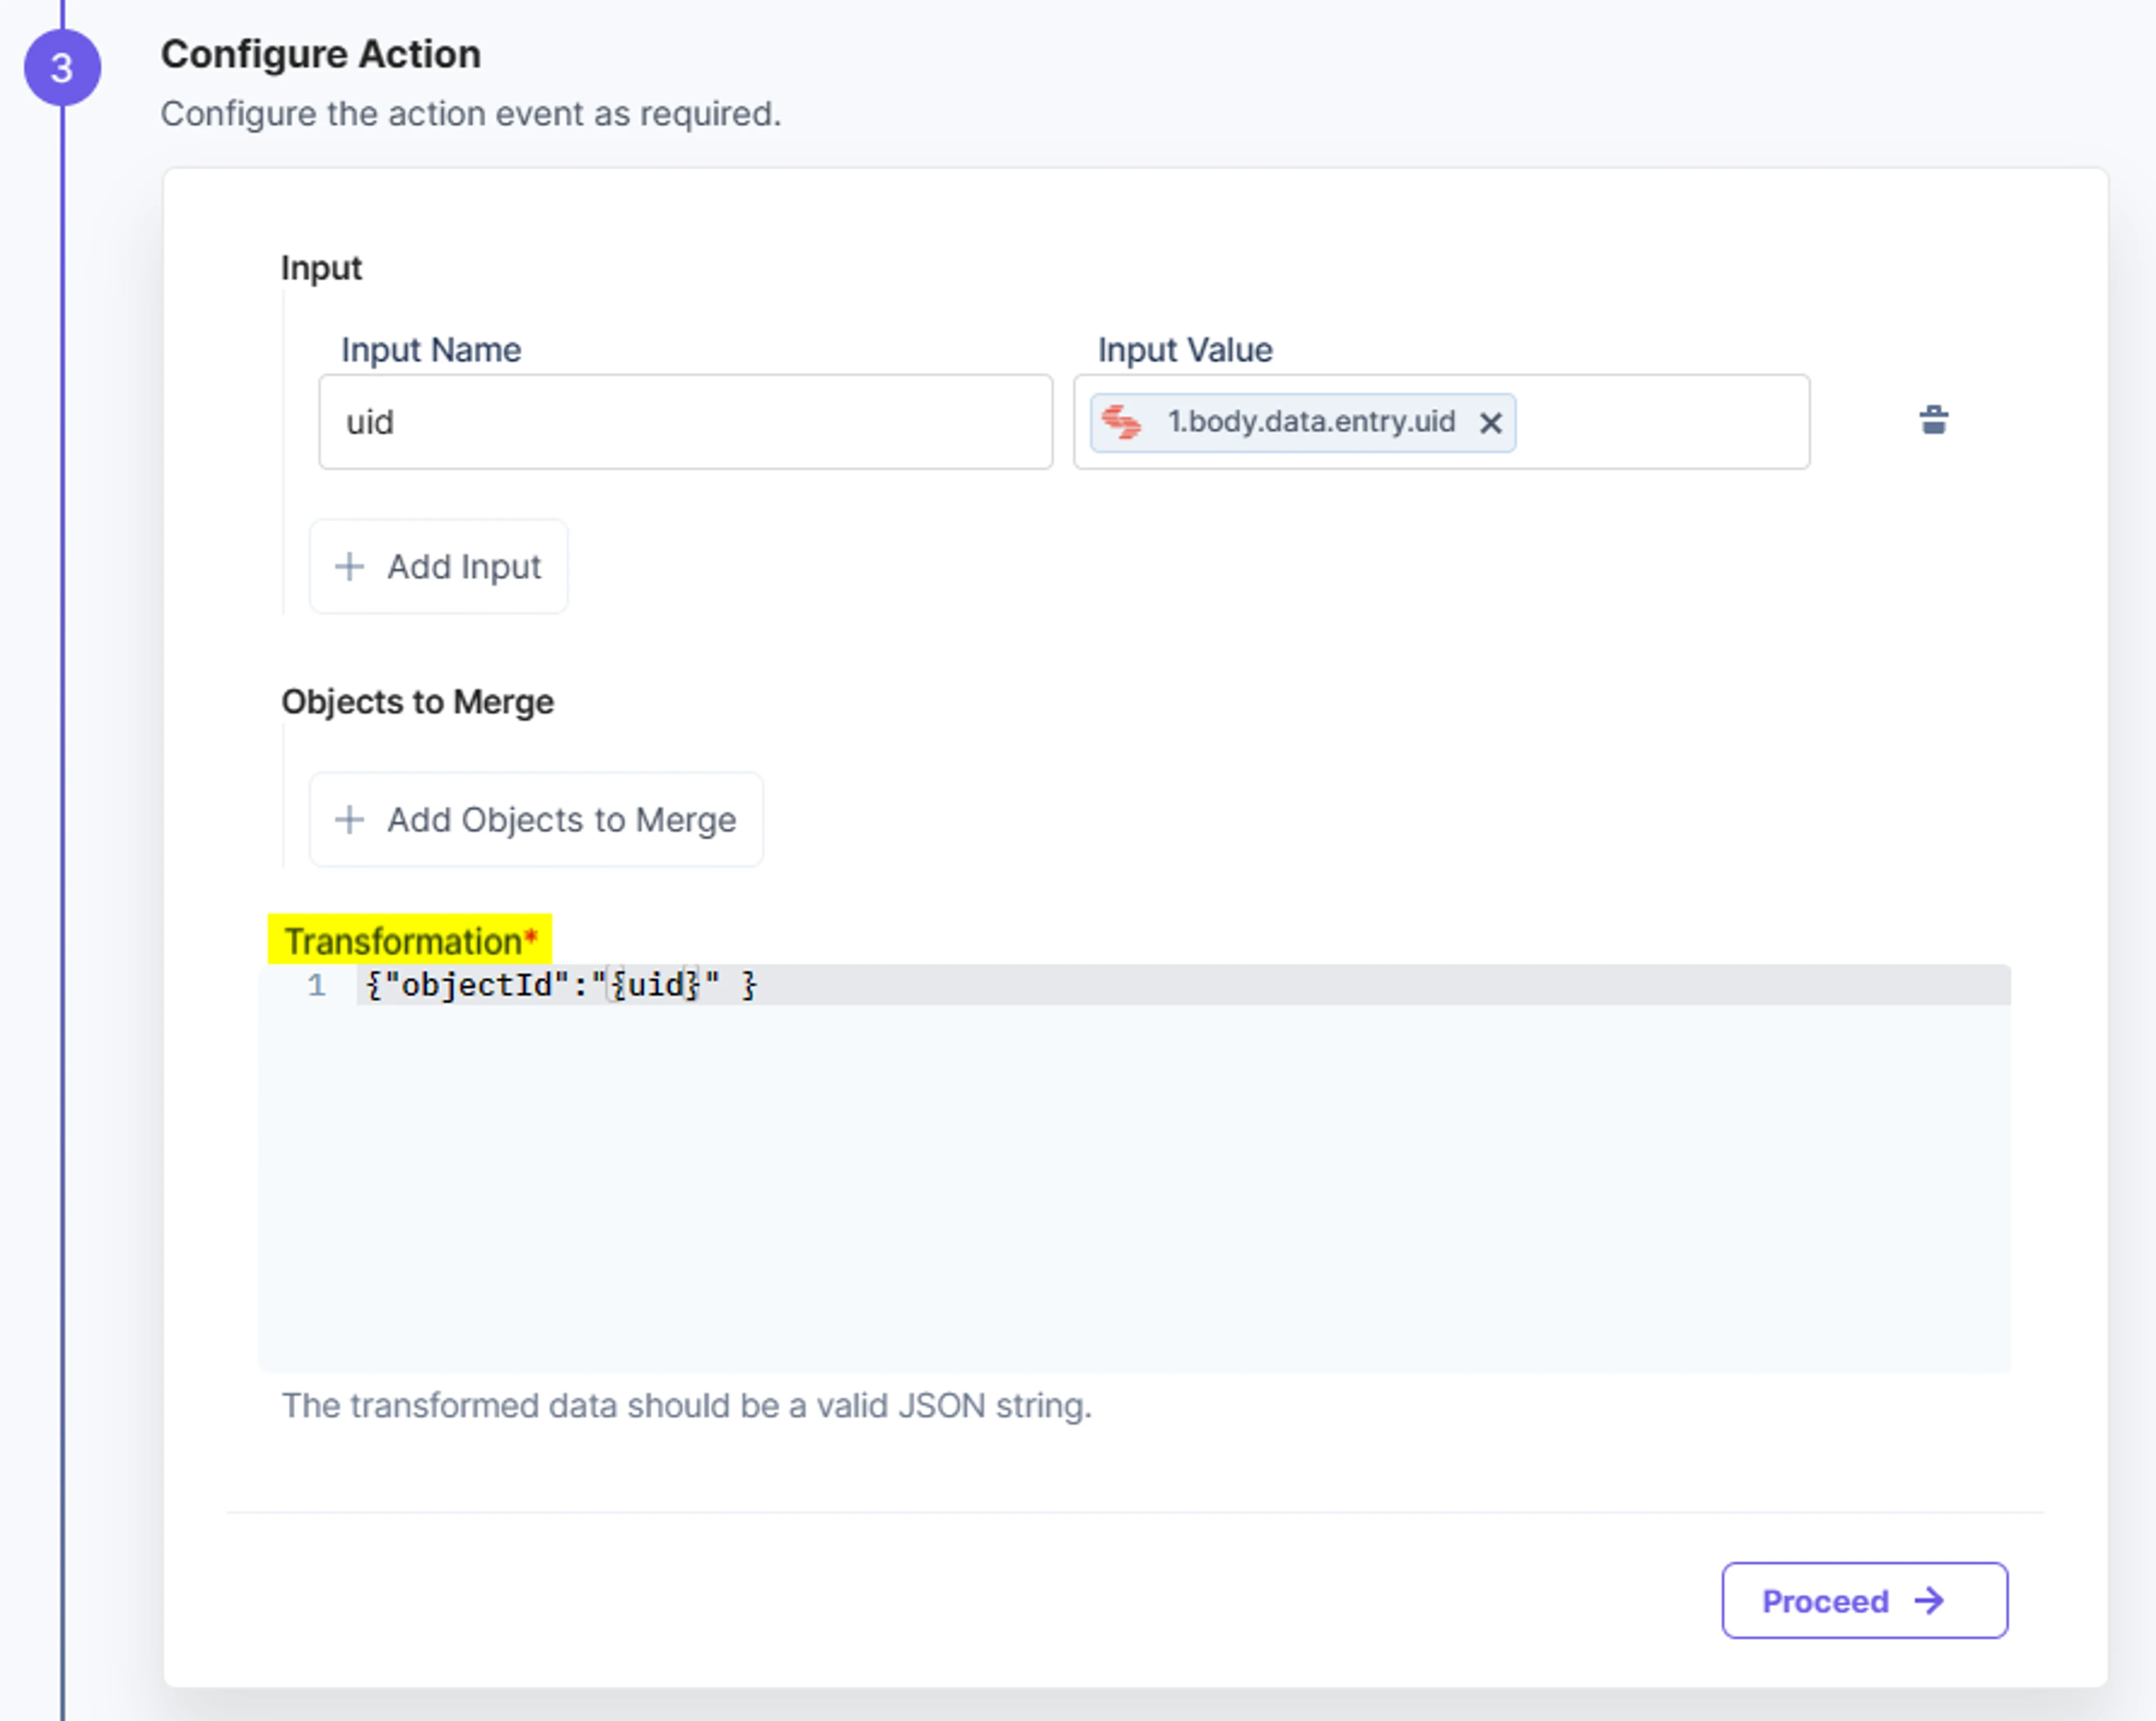The height and width of the screenshot is (1721, 2156).
Task: Click the Add Input button
Action: point(438,566)
